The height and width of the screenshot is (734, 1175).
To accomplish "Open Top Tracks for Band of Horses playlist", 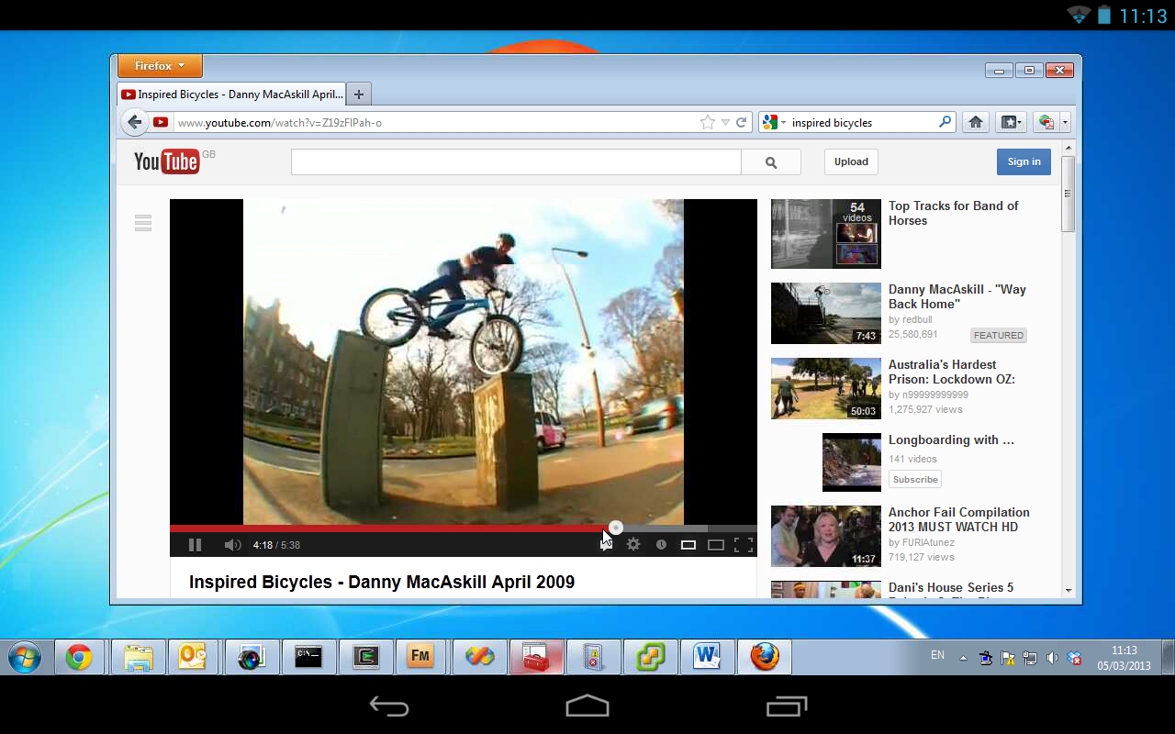I will coord(953,213).
